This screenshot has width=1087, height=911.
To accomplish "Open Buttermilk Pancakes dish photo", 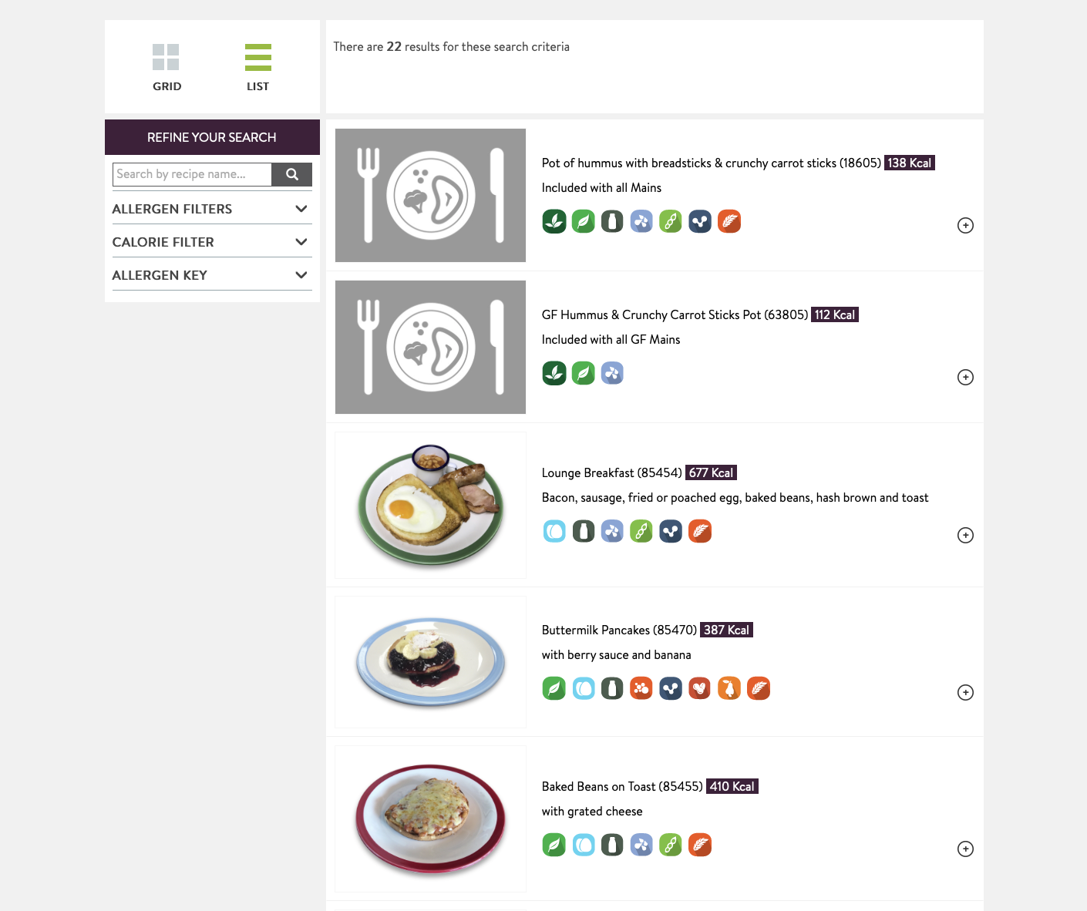I will coord(430,662).
